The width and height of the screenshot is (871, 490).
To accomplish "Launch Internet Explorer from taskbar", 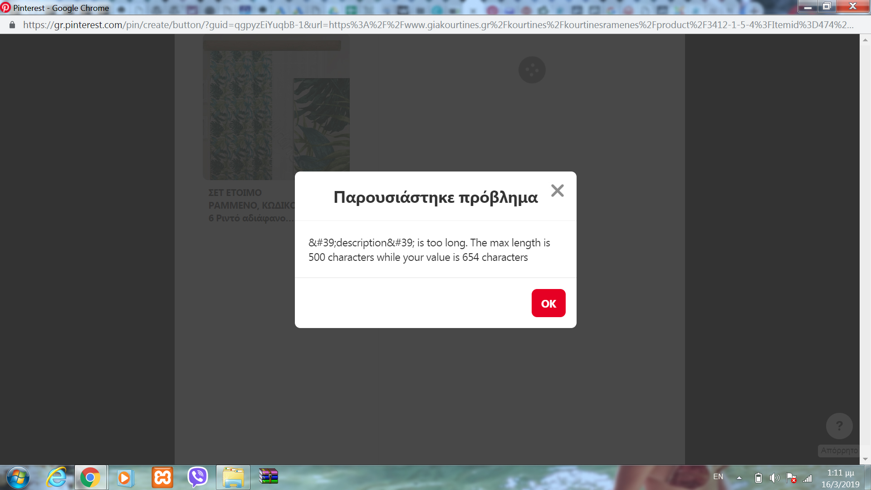I will pos(56,477).
